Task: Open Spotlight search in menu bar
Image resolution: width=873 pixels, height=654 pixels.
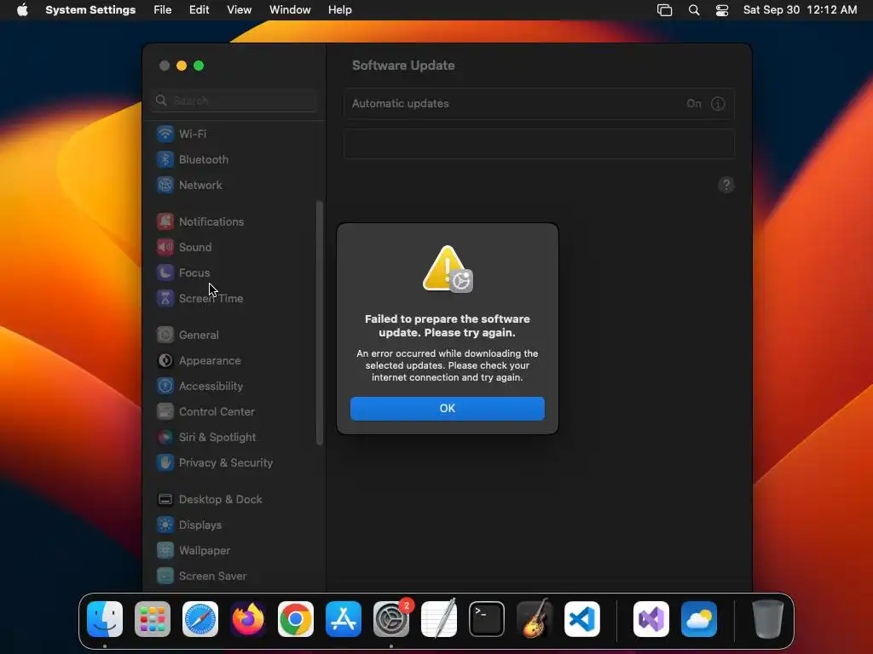Action: click(x=694, y=10)
